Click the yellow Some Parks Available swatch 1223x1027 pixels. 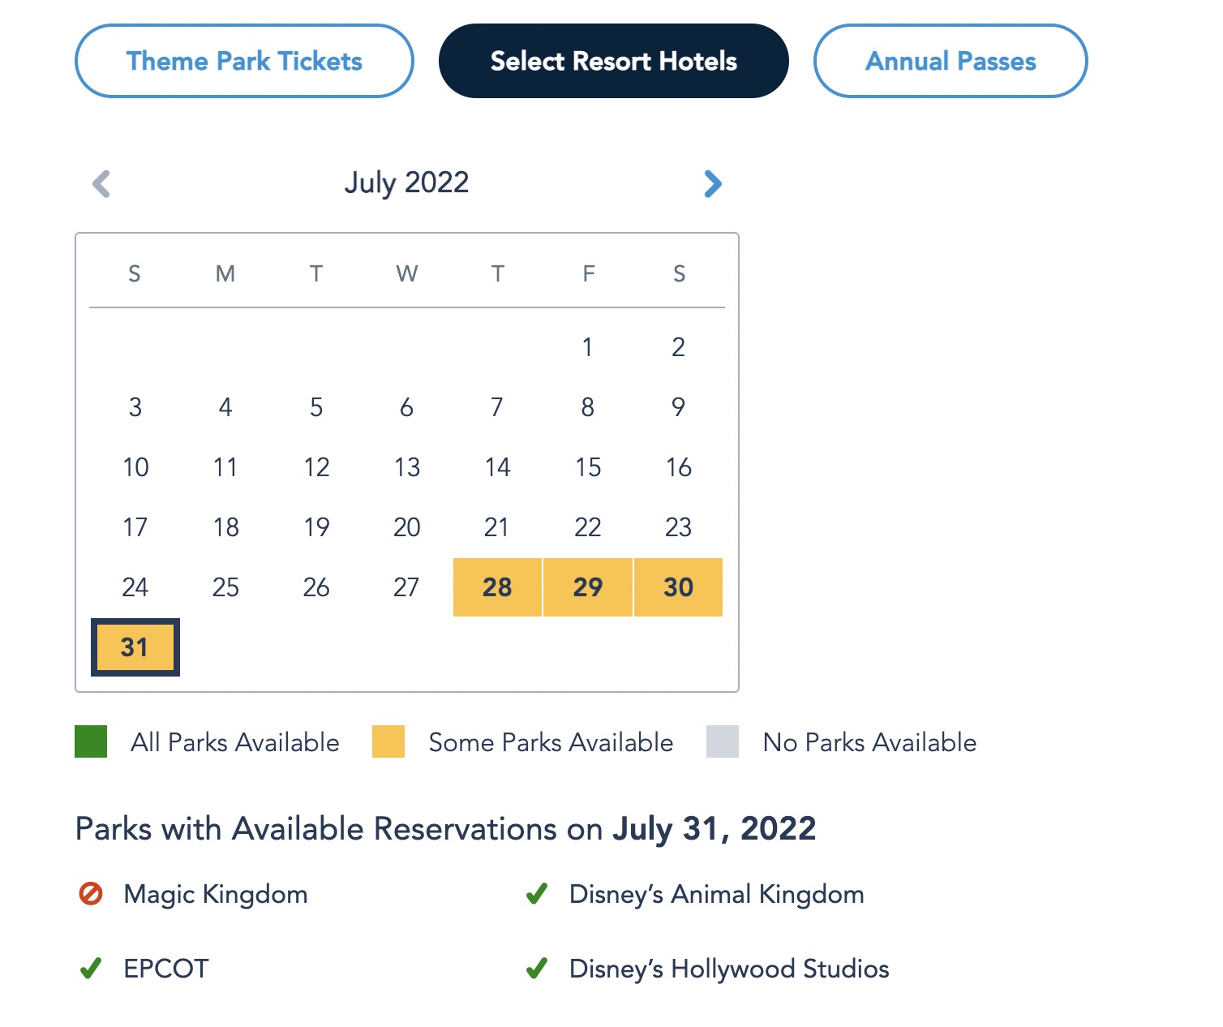click(388, 741)
